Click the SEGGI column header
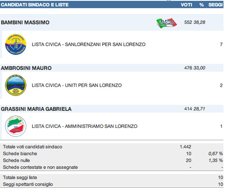The height and width of the screenshot is (188, 226). coord(216,5)
